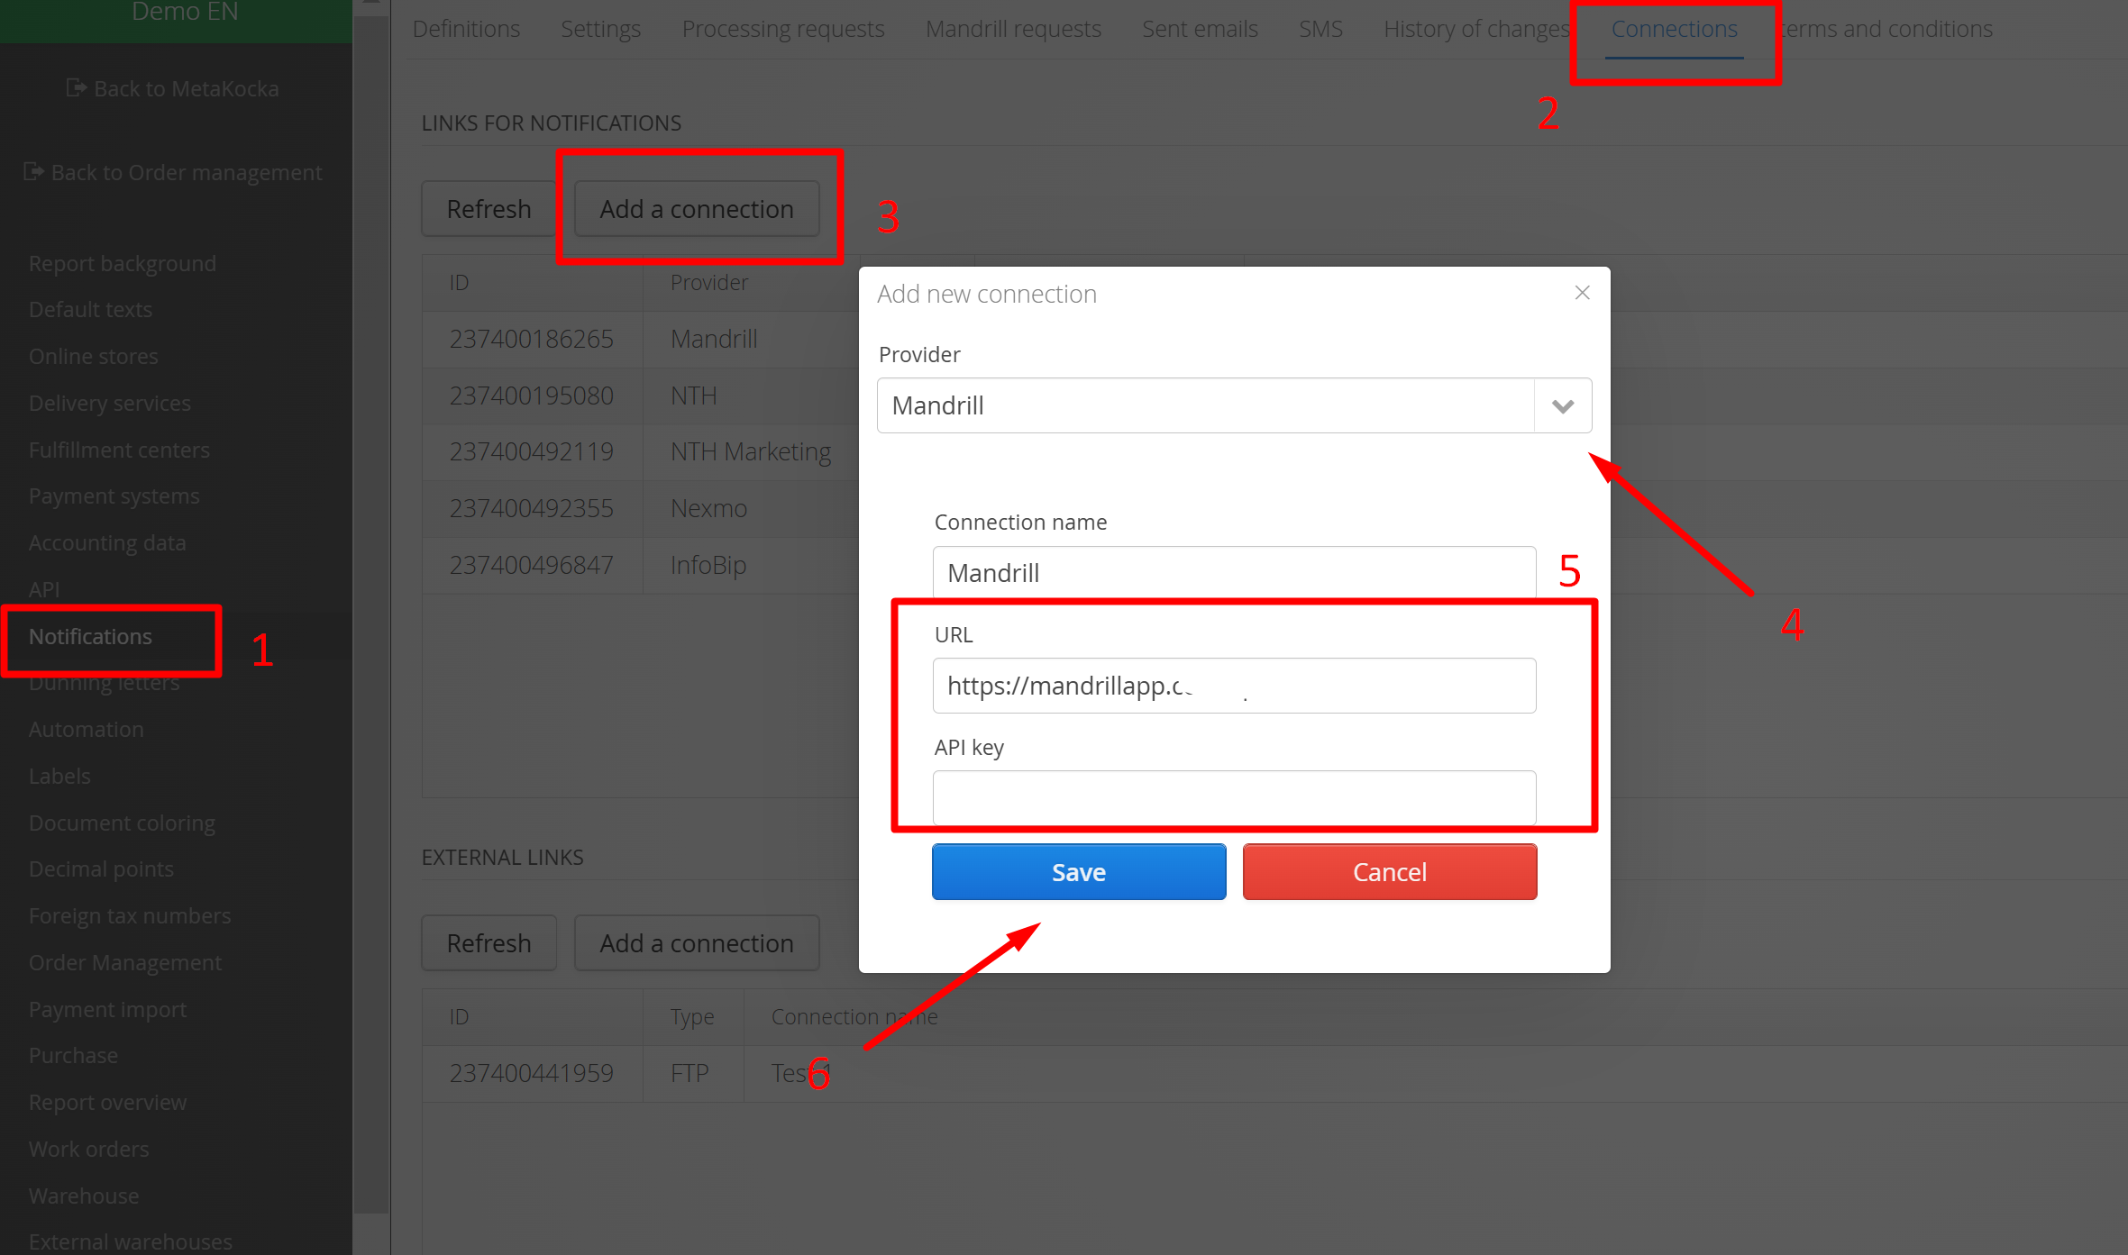The image size is (2128, 1255).
Task: Click inside the API key field
Action: coord(1234,797)
